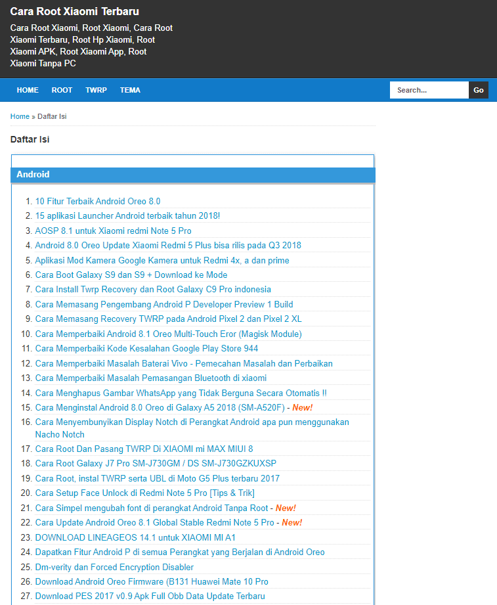Open 10 Fitur Terbaik Android Oreo 8.0

[x=98, y=202]
